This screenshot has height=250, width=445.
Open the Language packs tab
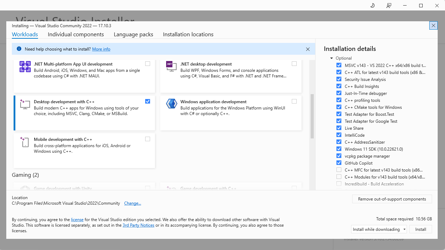(133, 35)
